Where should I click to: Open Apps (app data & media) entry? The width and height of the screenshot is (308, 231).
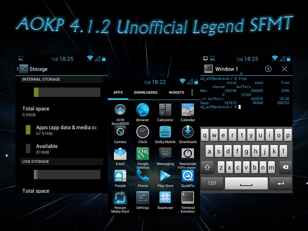[x=62, y=130]
